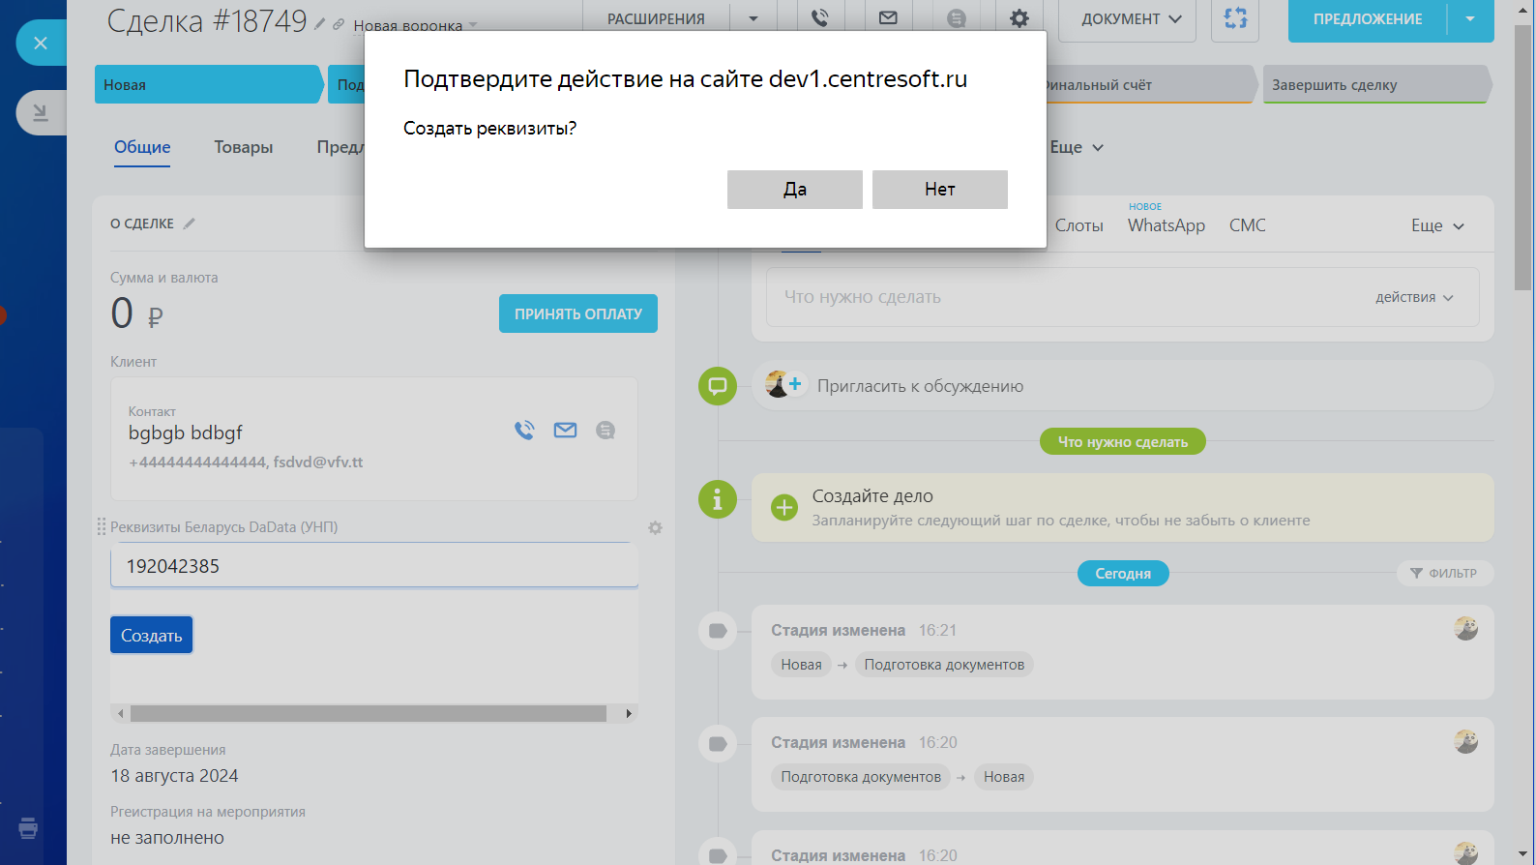Click the УНП field containing 192042385
The width and height of the screenshot is (1536, 865).
[374, 566]
